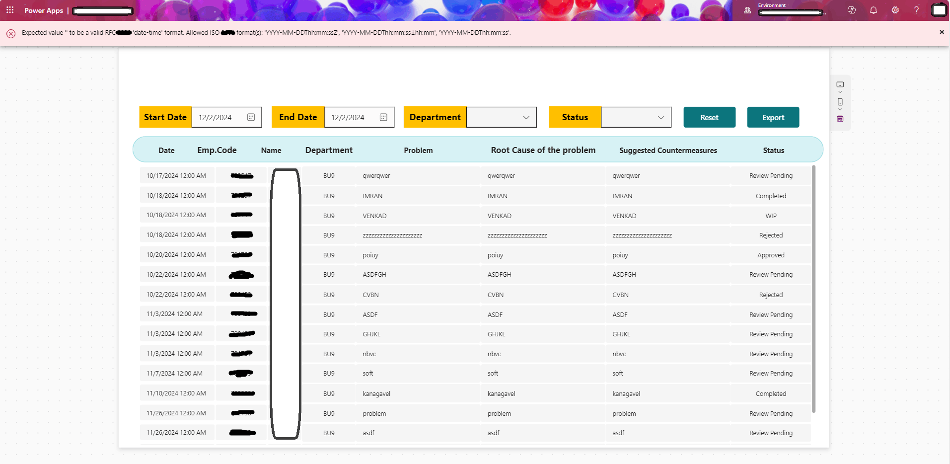Click the 11/7/2024 12:00 AM date cell

click(x=176, y=373)
